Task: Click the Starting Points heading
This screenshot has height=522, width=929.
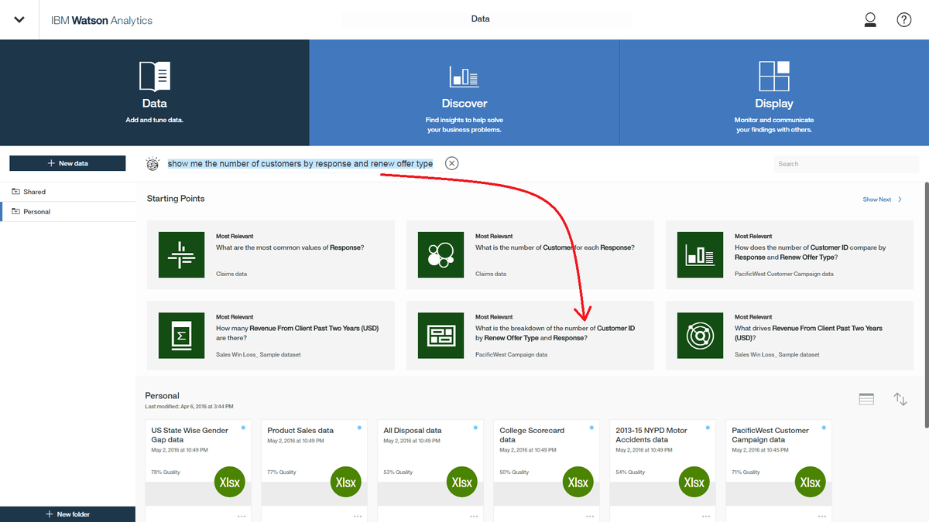Action: point(176,199)
